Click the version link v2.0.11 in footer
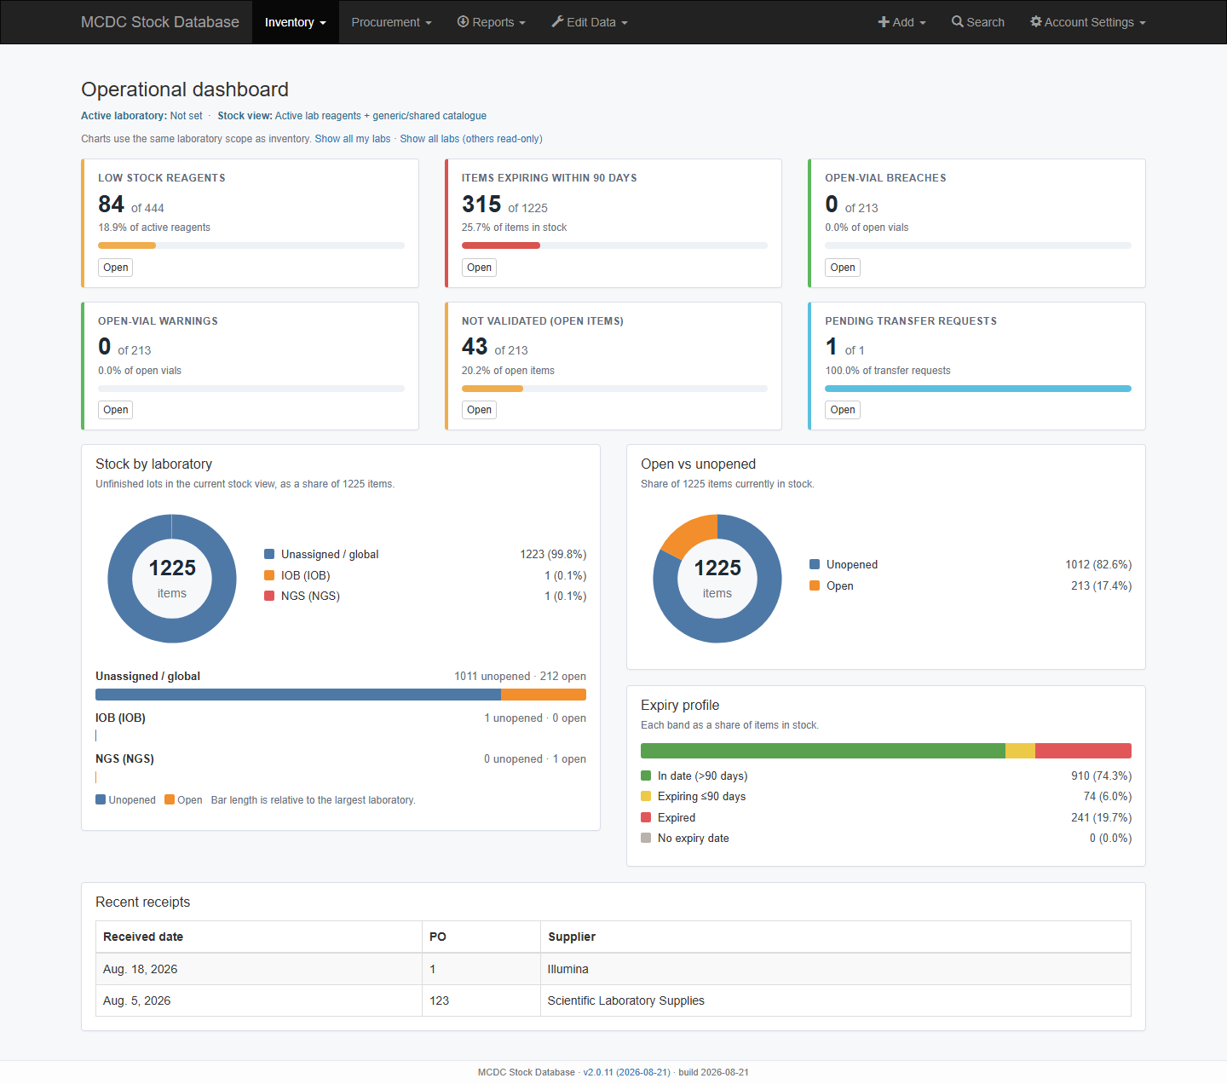The width and height of the screenshot is (1227, 1084). (x=626, y=1072)
